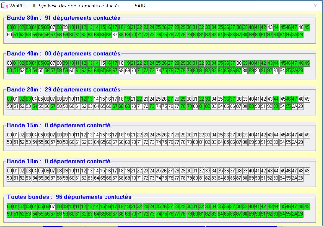The image size is (323, 227).
Task: Close the Synthèse des départements window
Action: coord(315,6)
